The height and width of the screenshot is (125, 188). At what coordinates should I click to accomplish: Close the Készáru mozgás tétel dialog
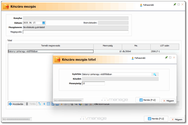click(x=174, y=57)
